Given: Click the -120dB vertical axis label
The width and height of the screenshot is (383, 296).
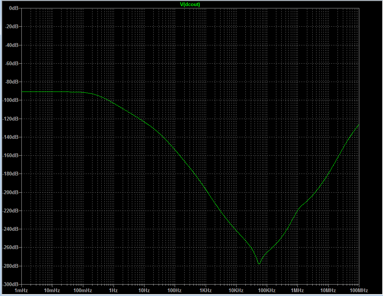Looking at the screenshot, I should click(10, 119).
